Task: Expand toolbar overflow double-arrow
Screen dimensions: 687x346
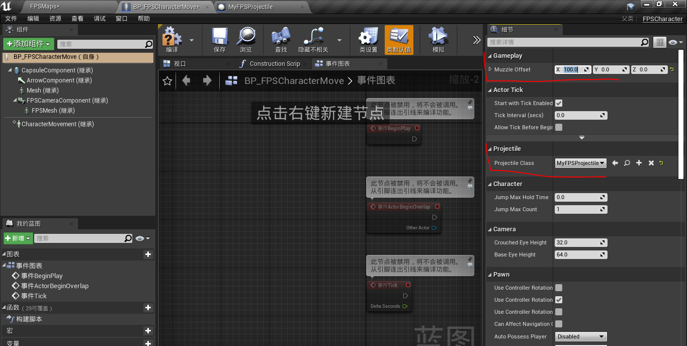Action: (x=477, y=40)
